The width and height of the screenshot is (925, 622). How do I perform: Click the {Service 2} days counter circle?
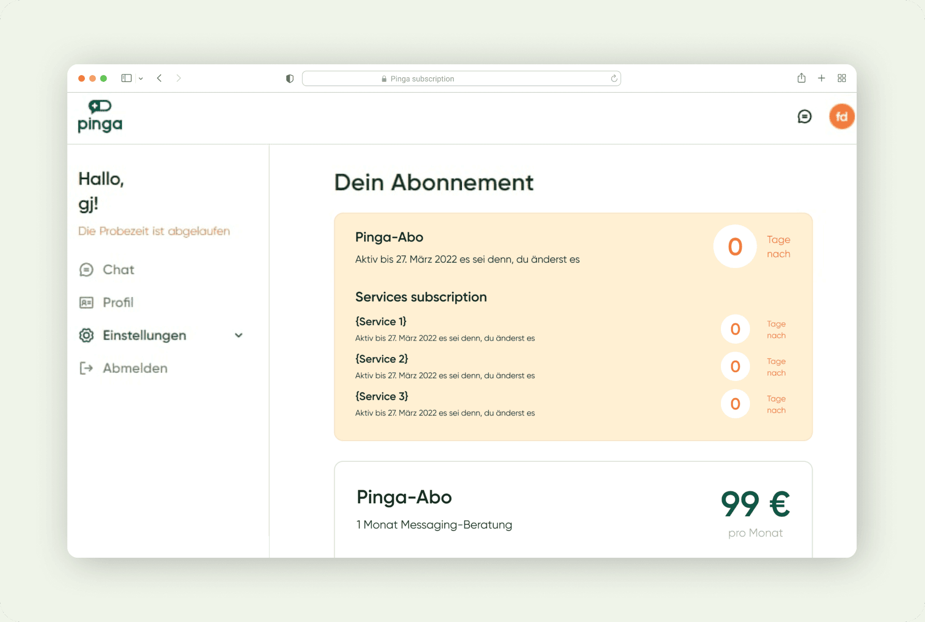[x=735, y=366]
